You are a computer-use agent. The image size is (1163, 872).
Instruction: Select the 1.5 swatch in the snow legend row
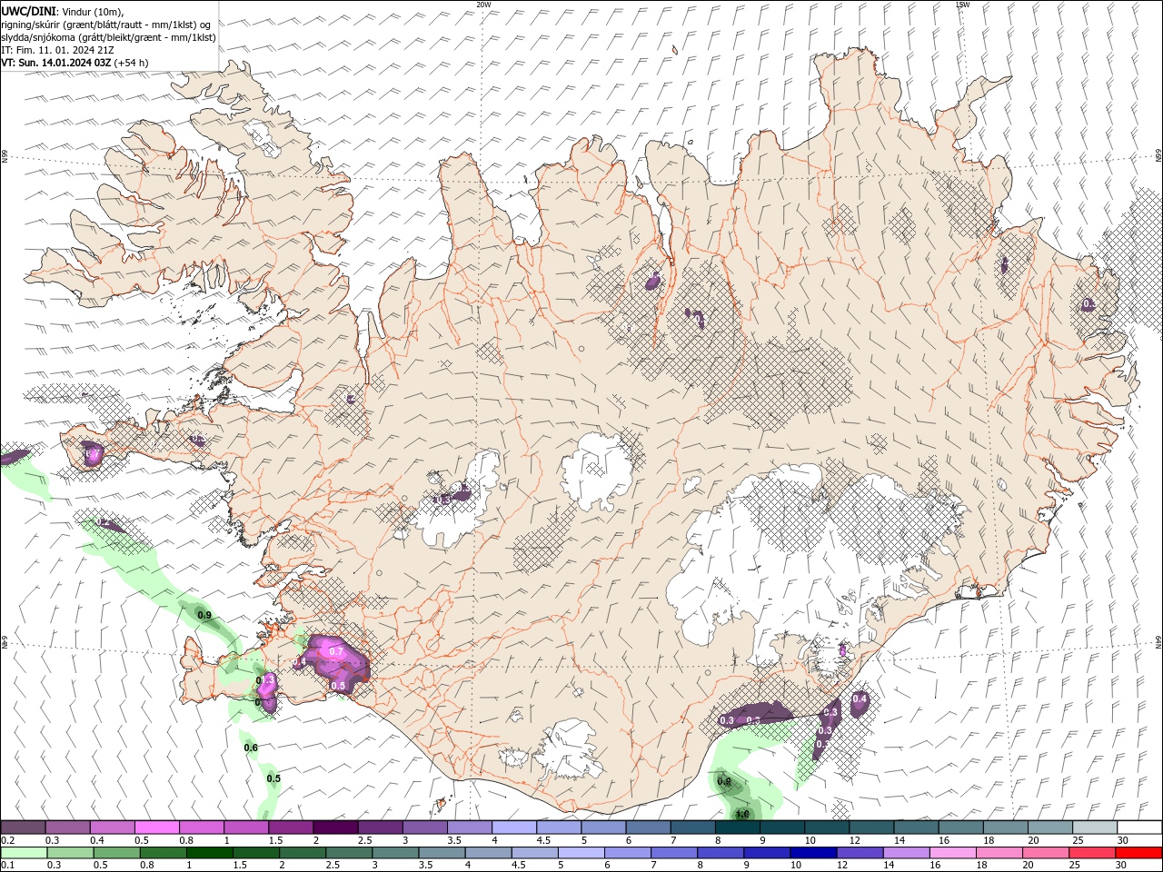[291, 827]
